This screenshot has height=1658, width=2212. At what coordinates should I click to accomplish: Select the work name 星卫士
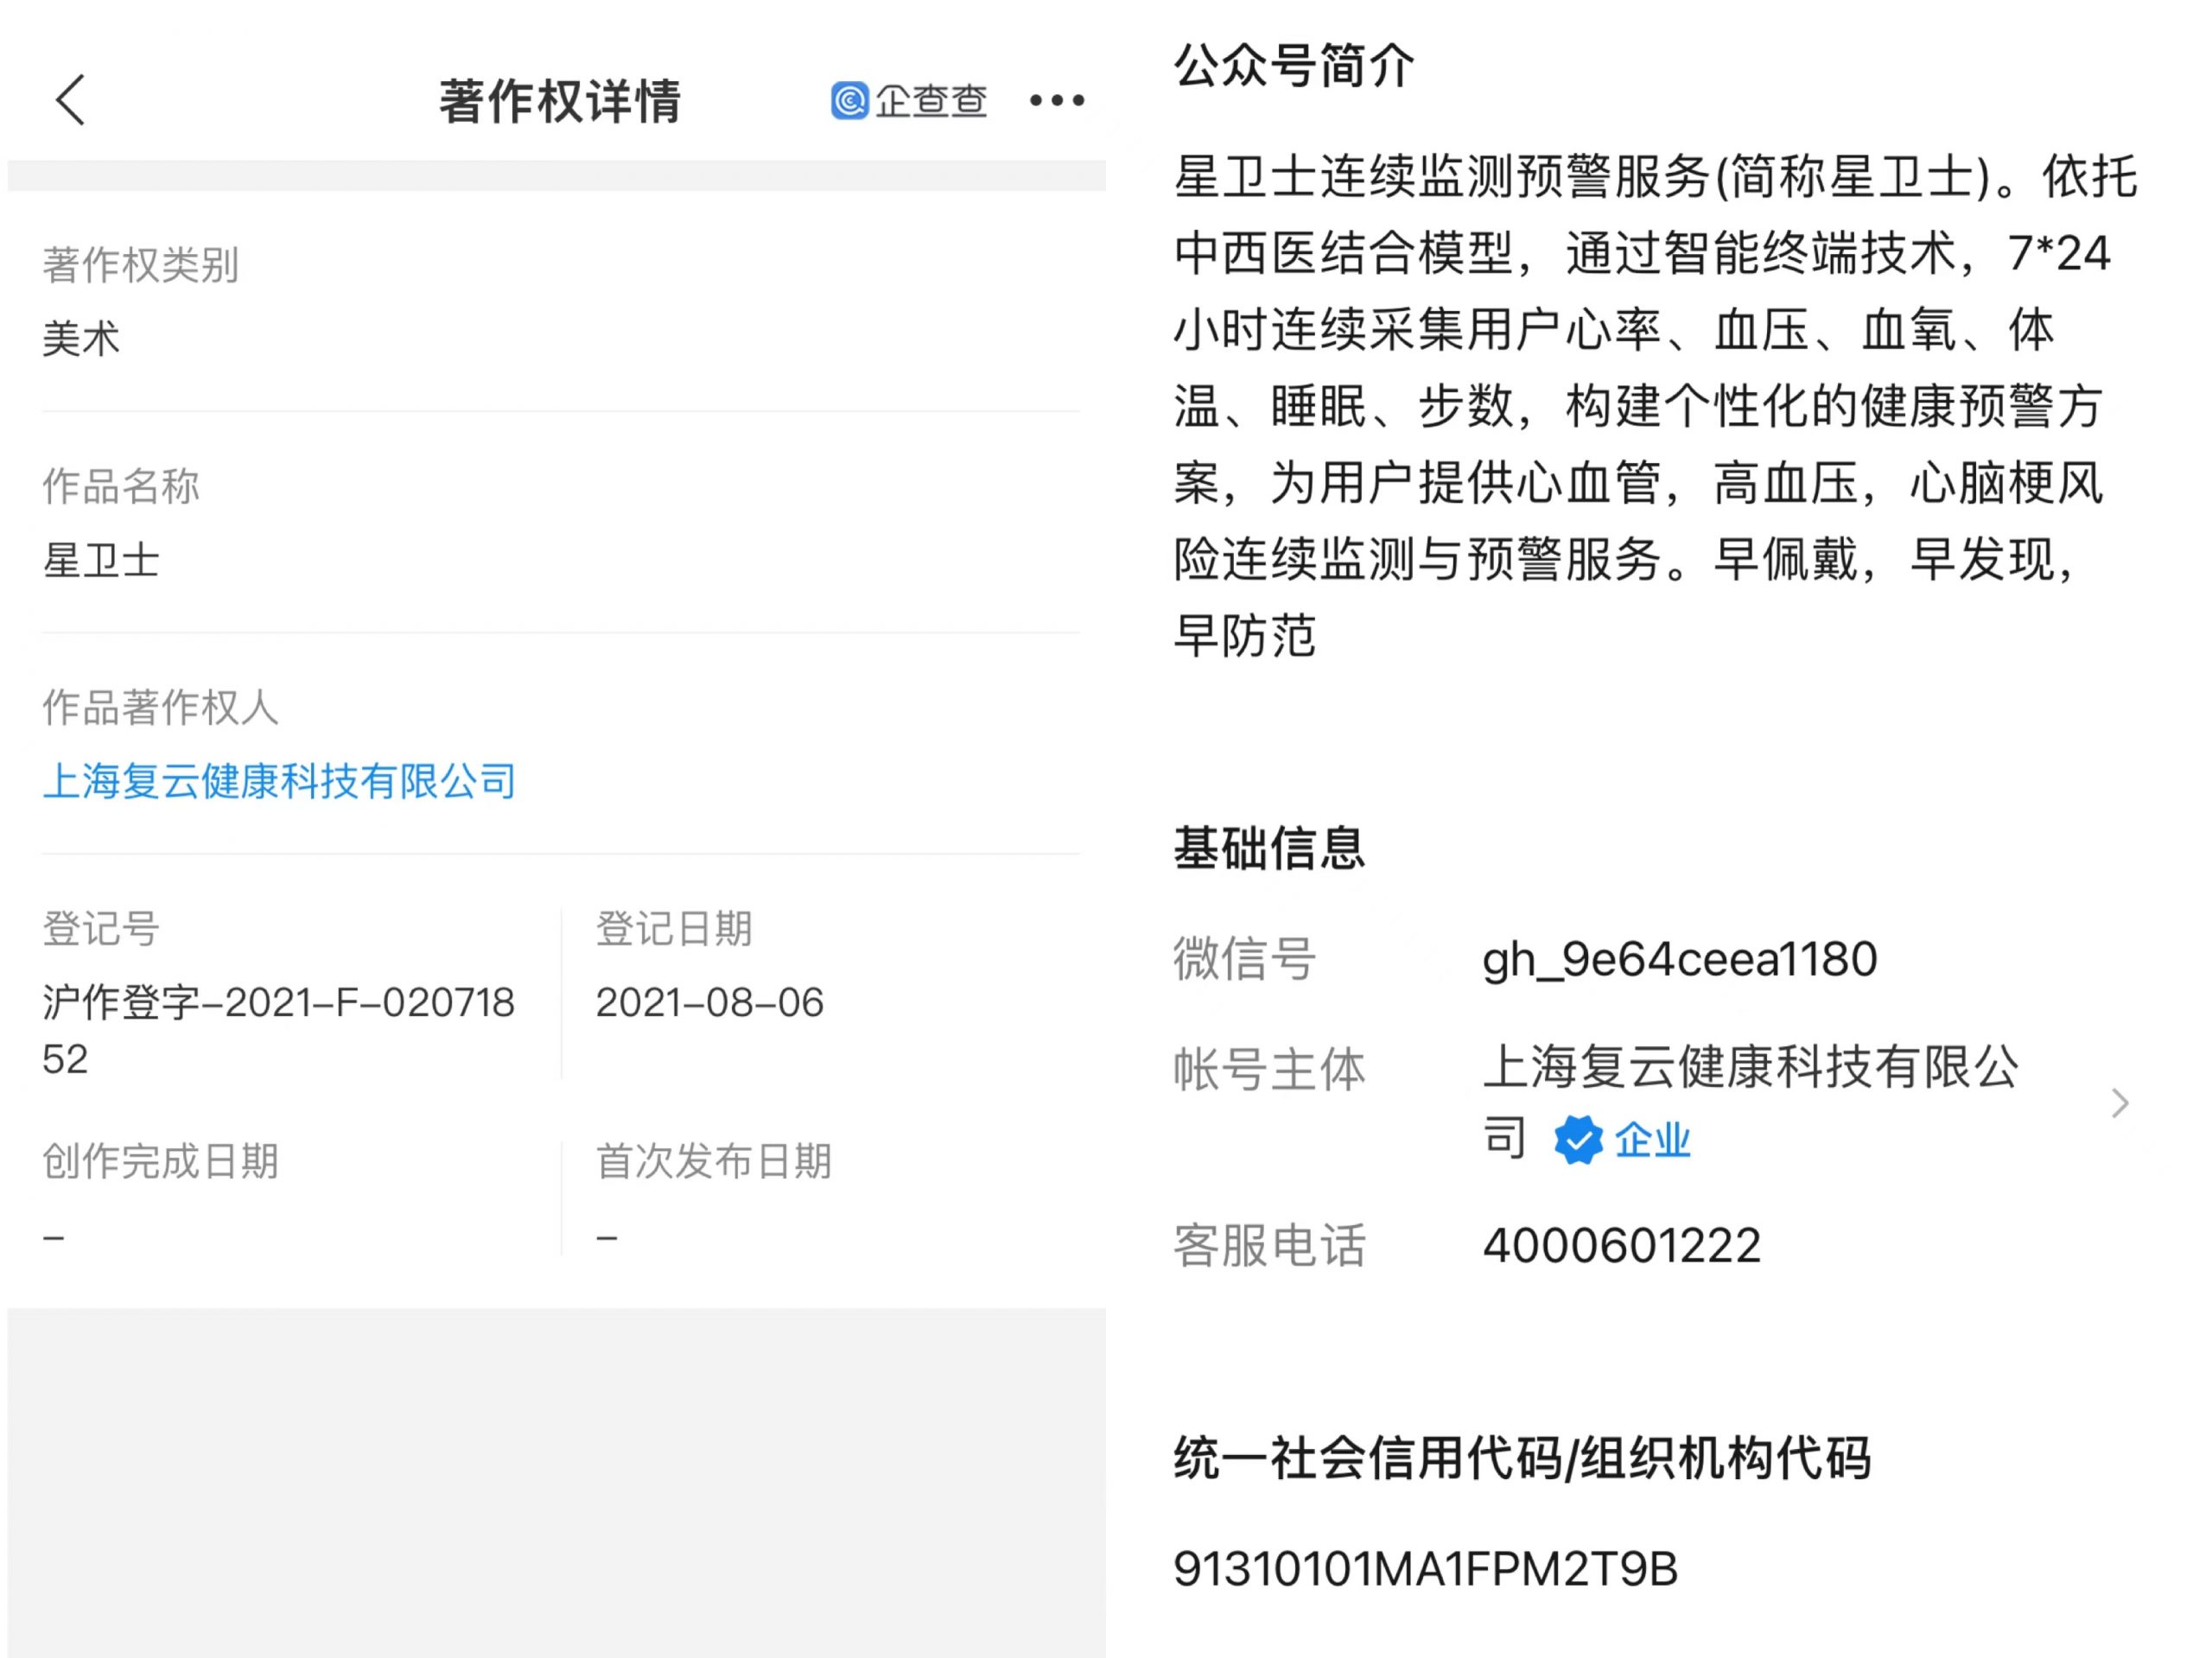coord(101,560)
